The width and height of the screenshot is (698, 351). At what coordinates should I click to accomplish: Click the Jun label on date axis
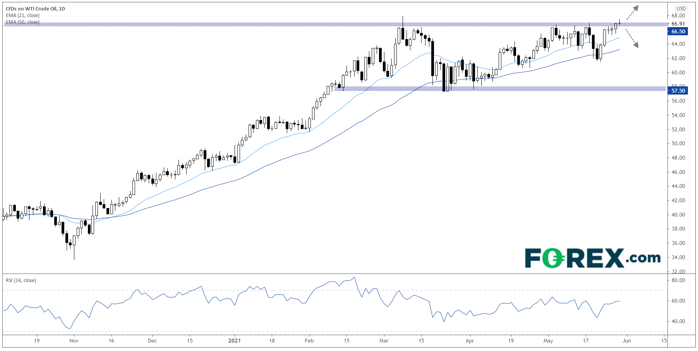click(x=626, y=341)
